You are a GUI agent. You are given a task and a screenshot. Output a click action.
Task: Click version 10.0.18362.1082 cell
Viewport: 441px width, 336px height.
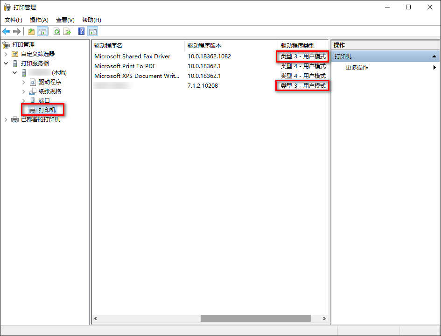tap(209, 56)
